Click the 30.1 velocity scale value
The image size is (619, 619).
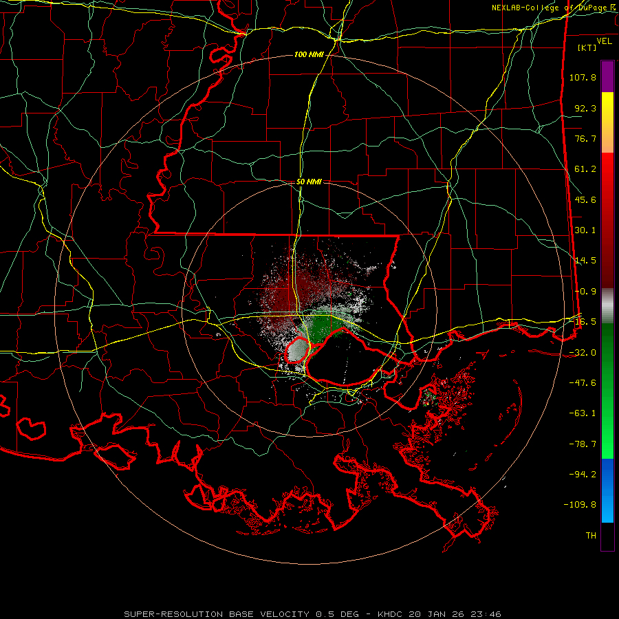(585, 230)
